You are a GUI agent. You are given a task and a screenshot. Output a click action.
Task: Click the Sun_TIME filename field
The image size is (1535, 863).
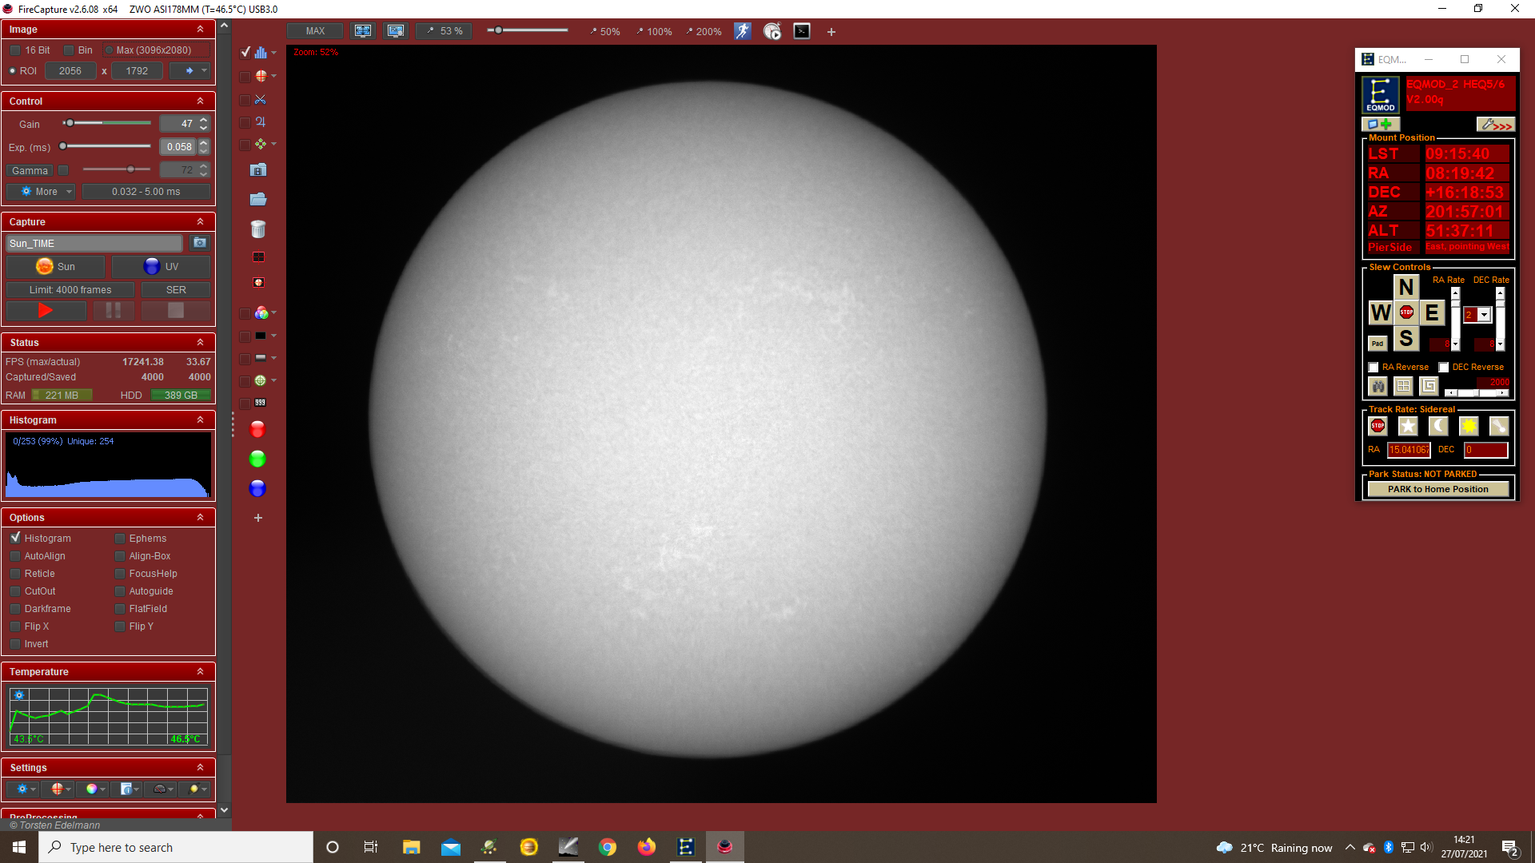[x=94, y=244]
